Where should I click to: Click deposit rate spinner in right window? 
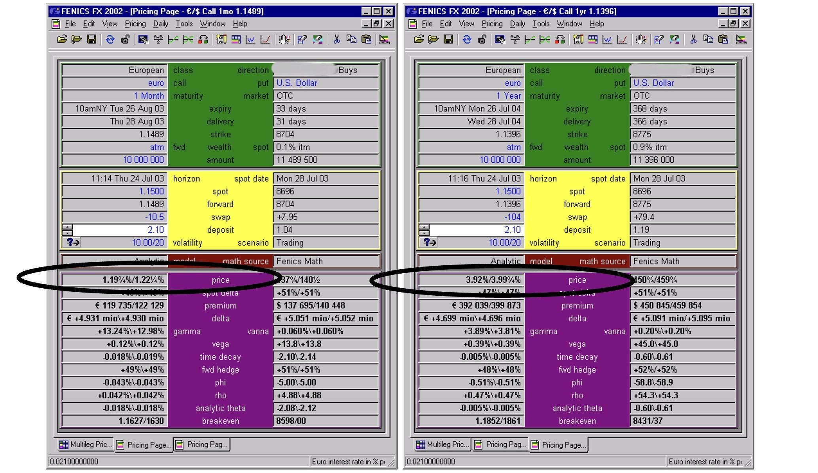424,230
